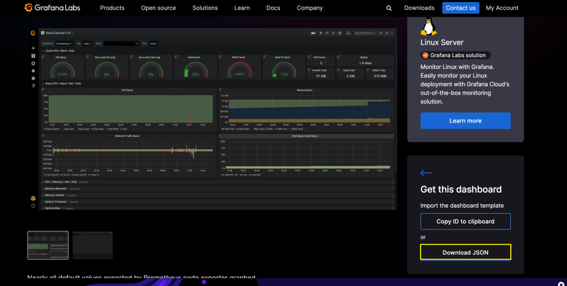Image resolution: width=567 pixels, height=286 pixels.
Task: Click the Grafana logo in dashboard sidebar
Action: point(33,33)
